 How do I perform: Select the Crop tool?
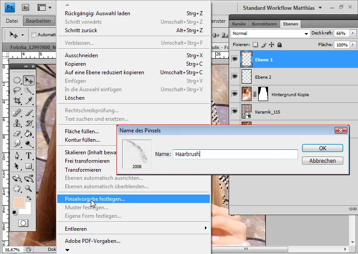click(x=17, y=101)
